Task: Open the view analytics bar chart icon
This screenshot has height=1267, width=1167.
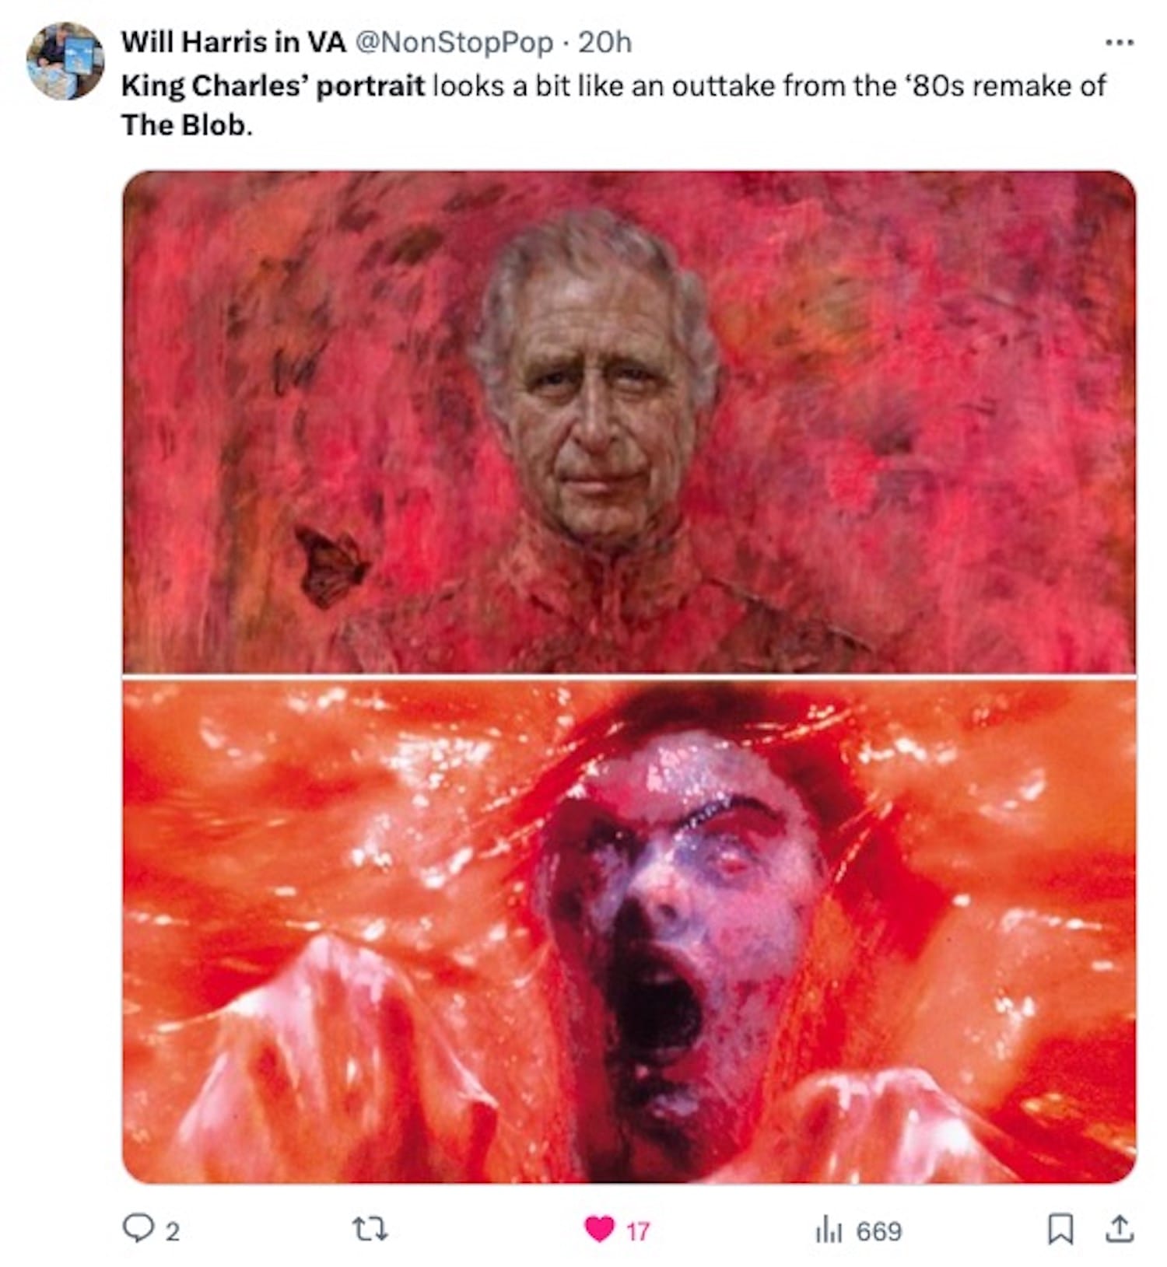Action: click(x=825, y=1230)
